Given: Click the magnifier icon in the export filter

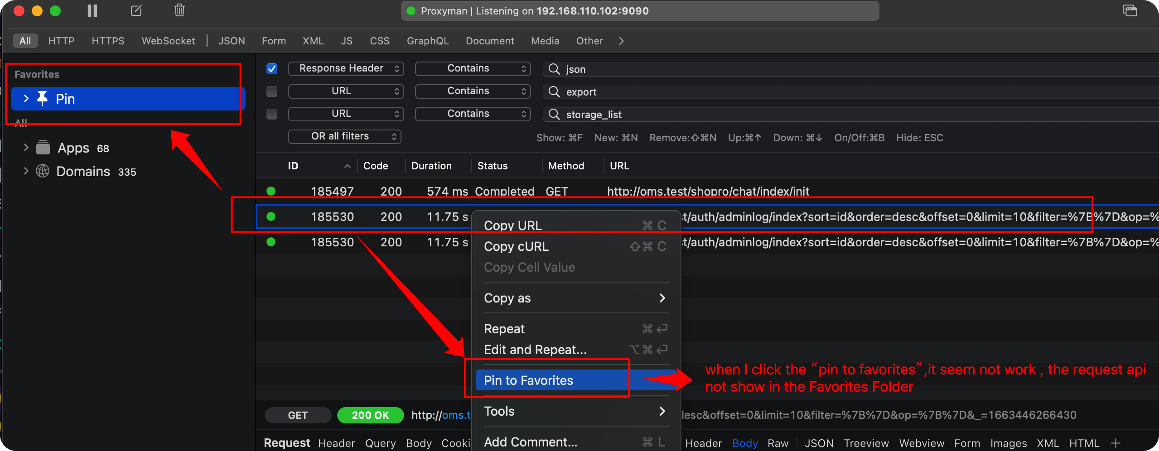Looking at the screenshot, I should point(554,91).
